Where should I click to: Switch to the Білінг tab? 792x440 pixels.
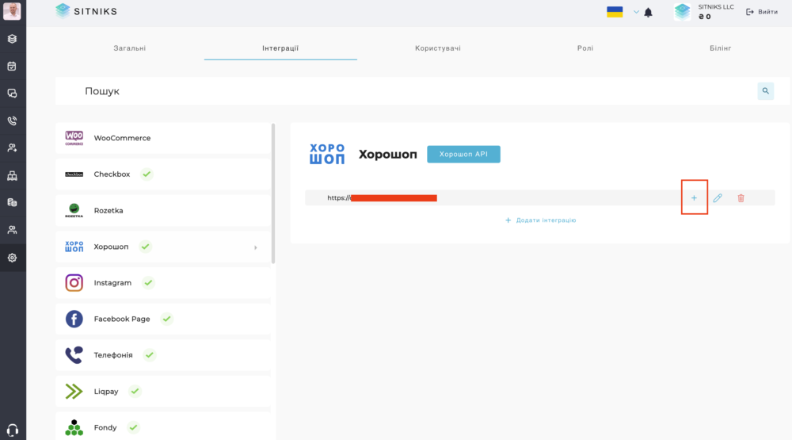point(720,48)
